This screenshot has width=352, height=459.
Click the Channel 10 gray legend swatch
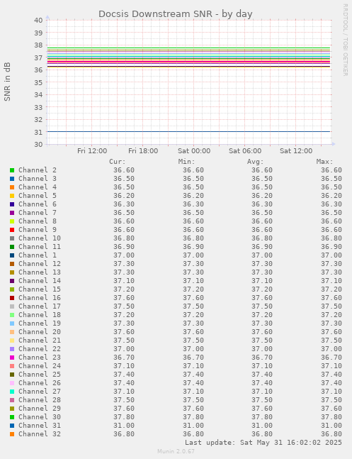[12, 238]
